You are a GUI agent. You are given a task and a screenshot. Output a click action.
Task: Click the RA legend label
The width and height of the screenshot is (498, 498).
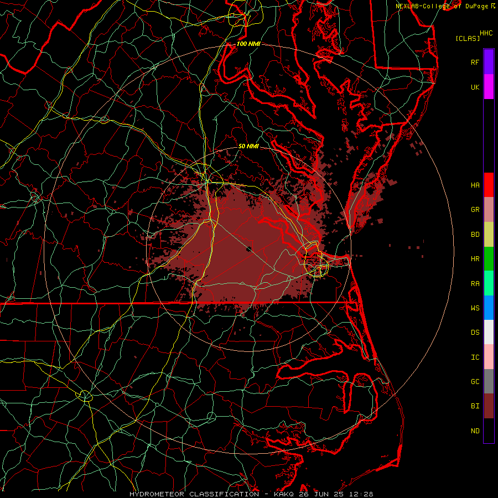point(475,284)
